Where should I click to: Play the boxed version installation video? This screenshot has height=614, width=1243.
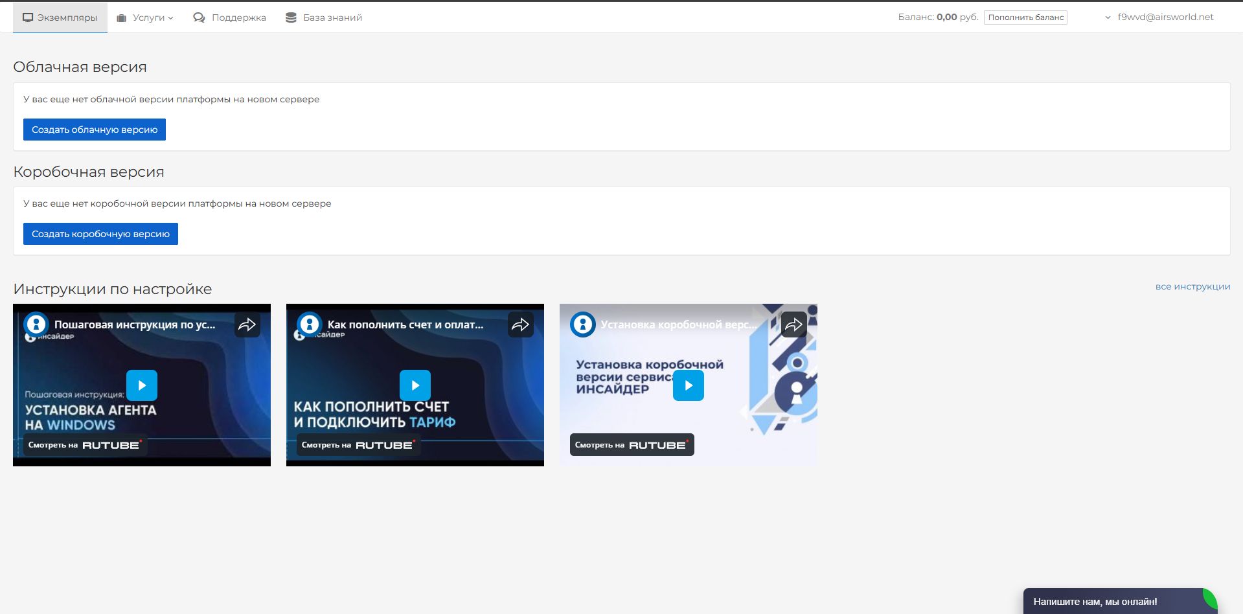point(689,385)
